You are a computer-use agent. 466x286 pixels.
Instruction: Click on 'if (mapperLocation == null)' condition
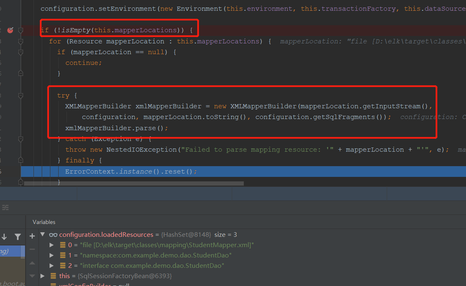tap(112, 52)
